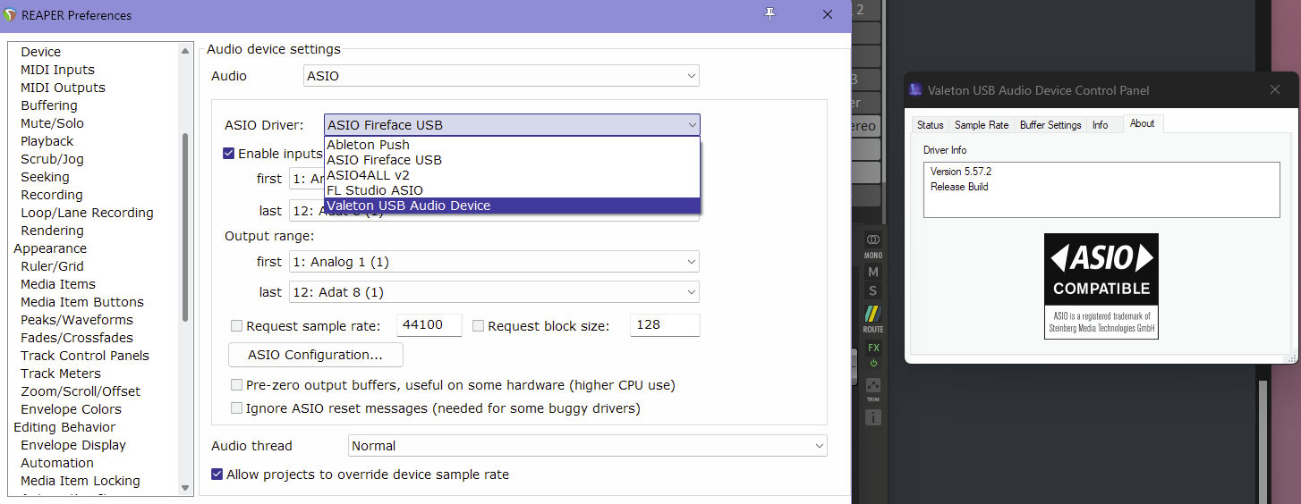Viewport: 1301px width, 504px height.
Task: Open Mute/Solo preferences page
Action: (x=52, y=123)
